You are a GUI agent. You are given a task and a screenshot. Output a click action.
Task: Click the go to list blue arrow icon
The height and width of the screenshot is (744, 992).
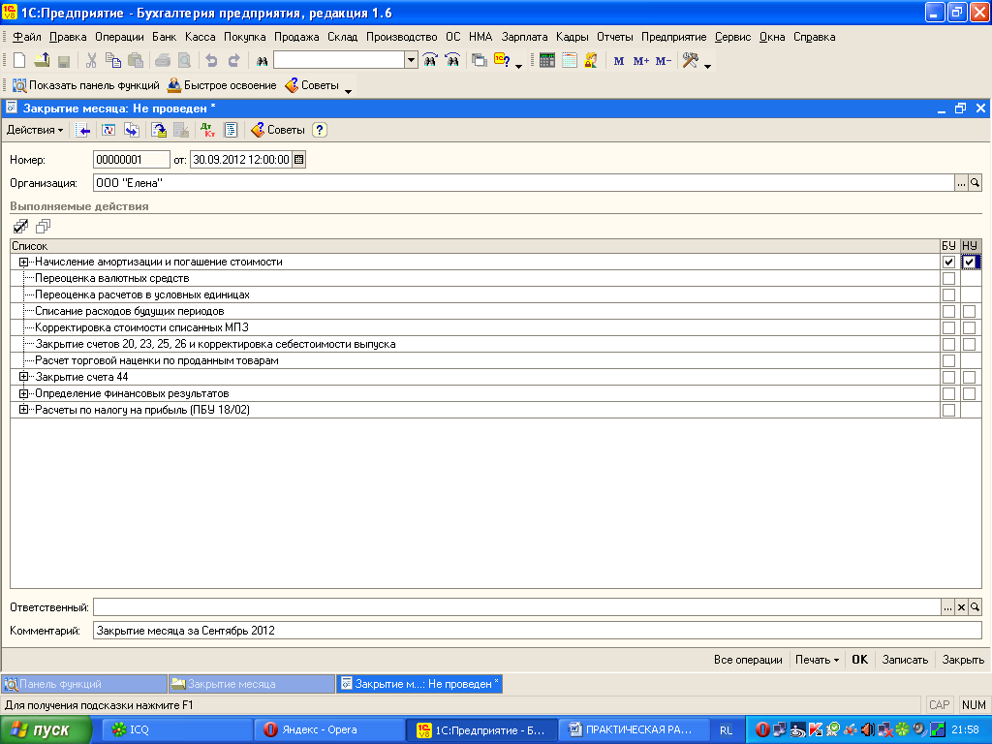[x=83, y=130]
